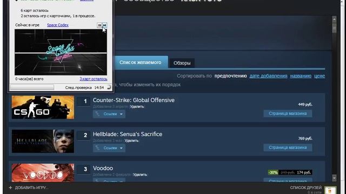
Task: Sort wishlist by 'цене'
Action: 320,76
